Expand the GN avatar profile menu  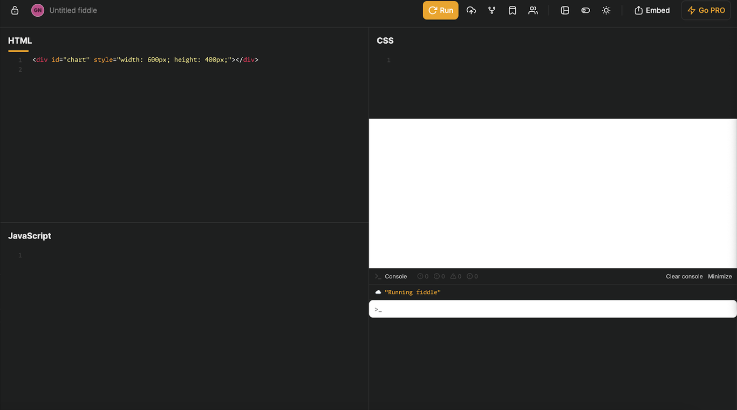tap(37, 10)
